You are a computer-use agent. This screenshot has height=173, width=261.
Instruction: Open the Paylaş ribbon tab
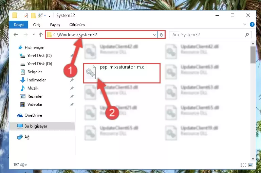[55, 25]
